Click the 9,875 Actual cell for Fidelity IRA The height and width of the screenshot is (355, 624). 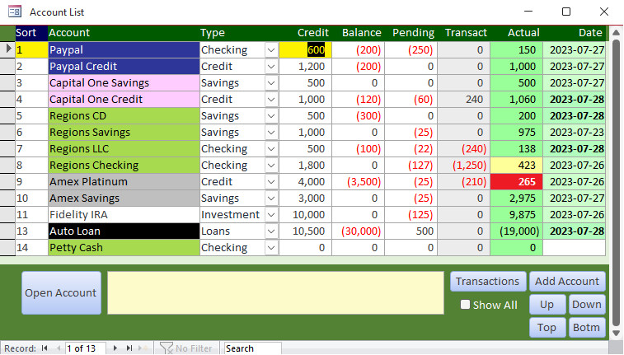coord(516,215)
